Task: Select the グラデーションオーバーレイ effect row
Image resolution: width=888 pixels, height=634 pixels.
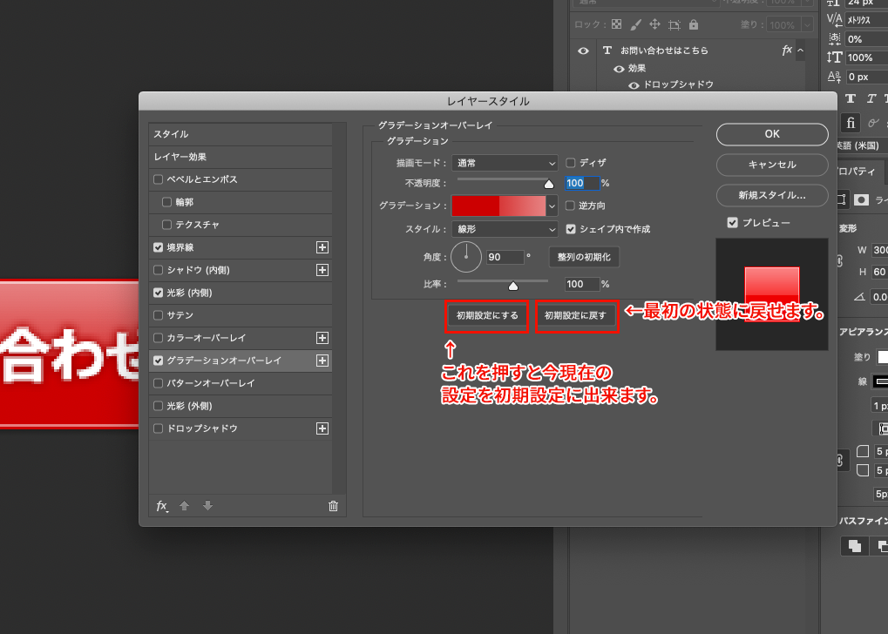Action: pyautogui.click(x=241, y=361)
